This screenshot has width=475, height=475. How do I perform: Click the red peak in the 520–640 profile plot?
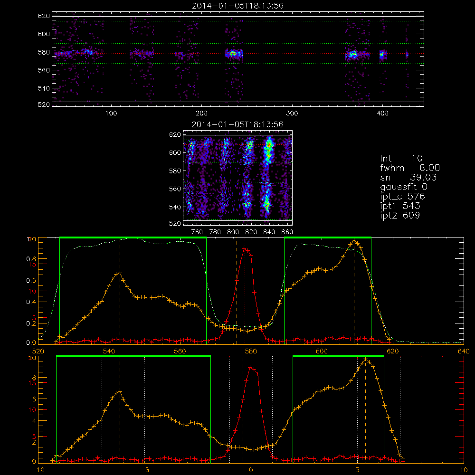[244, 248]
